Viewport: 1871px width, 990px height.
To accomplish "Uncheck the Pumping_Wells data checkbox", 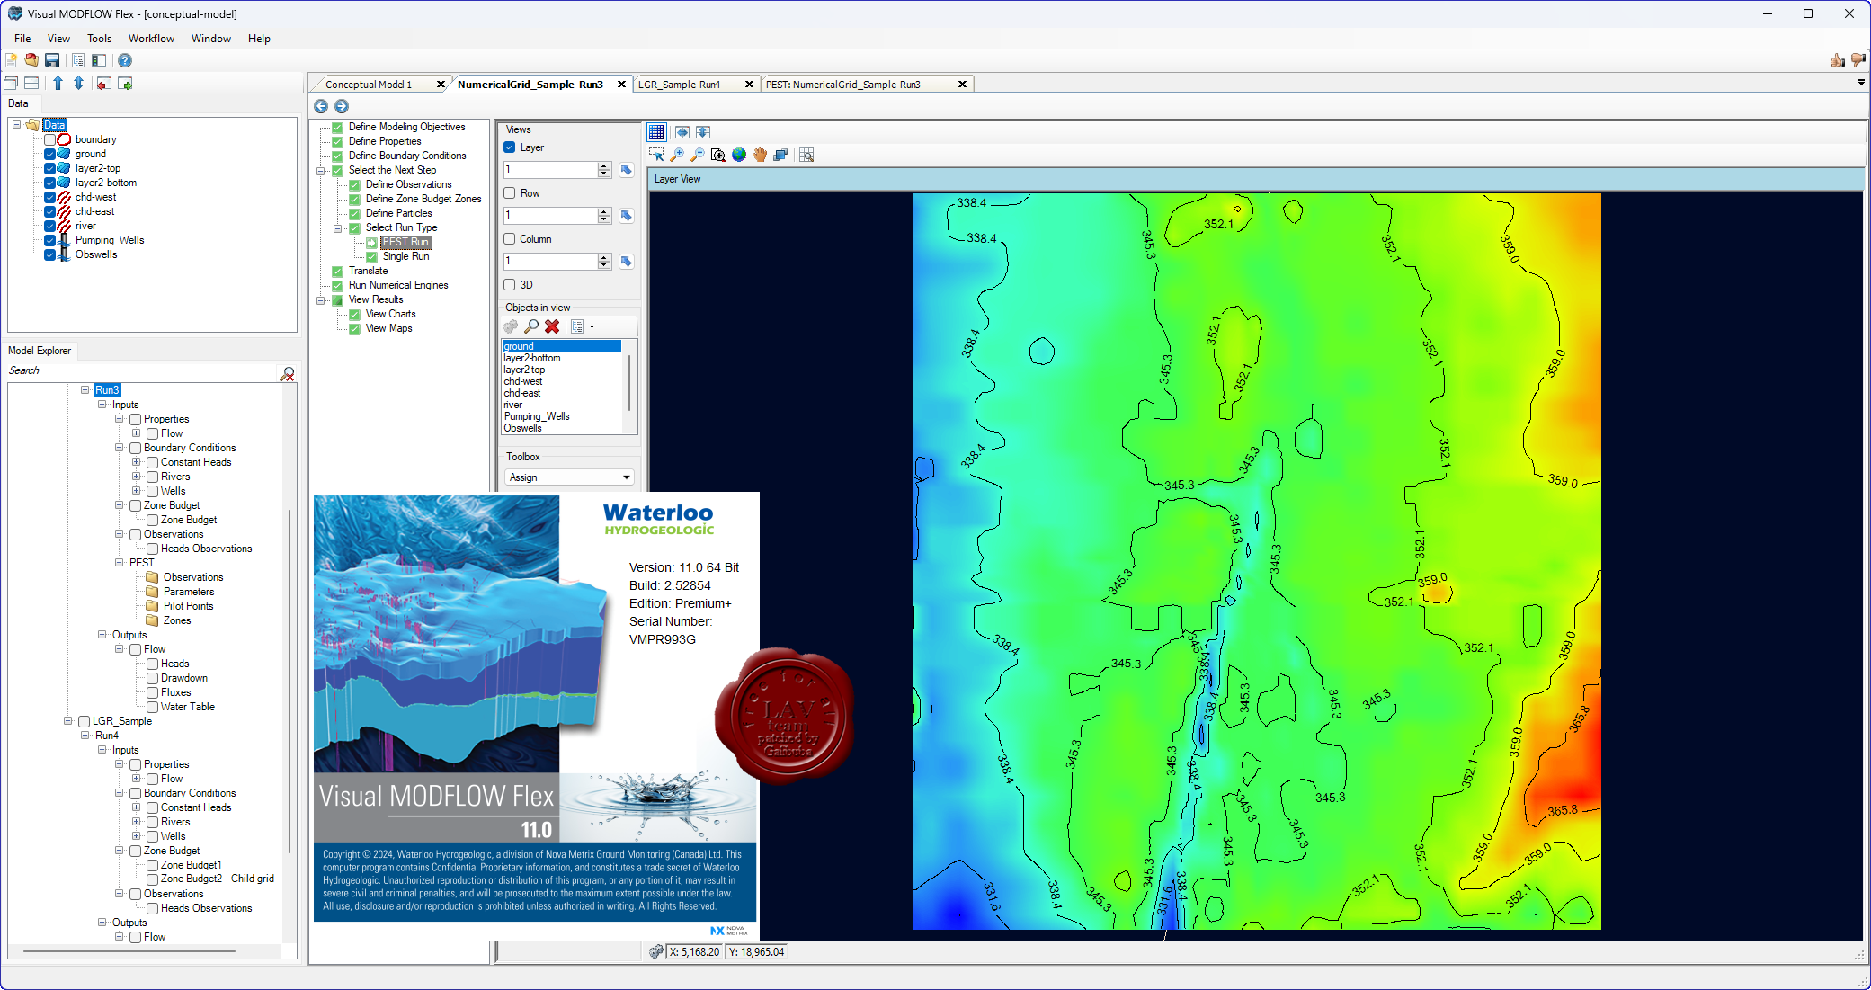I will click(x=50, y=240).
